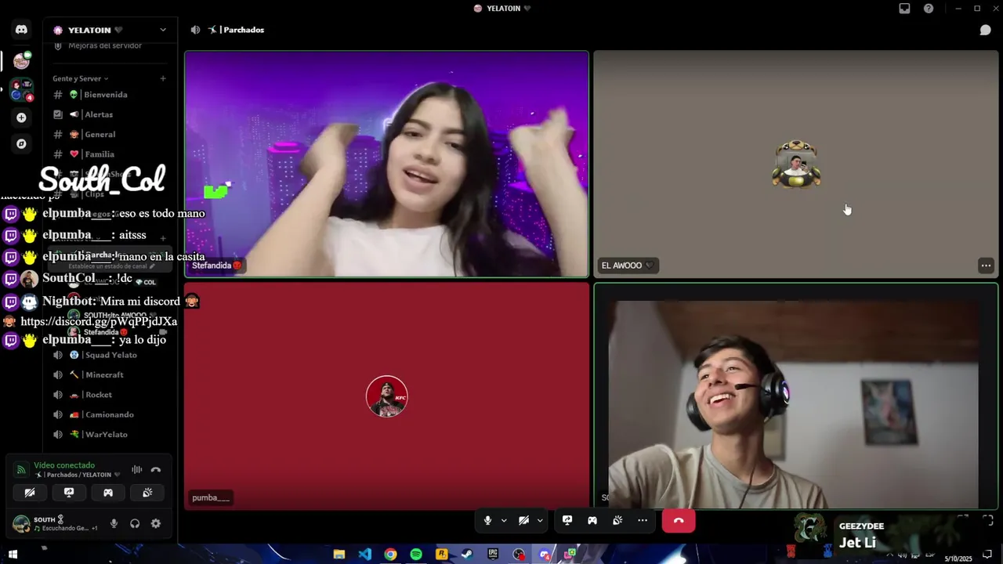Focus the pumba___ participant tile
Screen dimensions: 1003x564
click(386, 396)
